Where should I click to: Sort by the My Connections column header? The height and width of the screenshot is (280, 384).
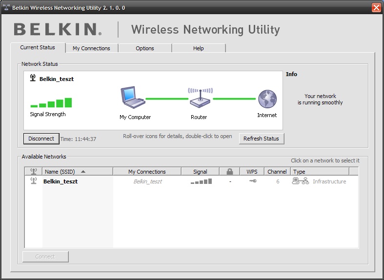(147, 172)
